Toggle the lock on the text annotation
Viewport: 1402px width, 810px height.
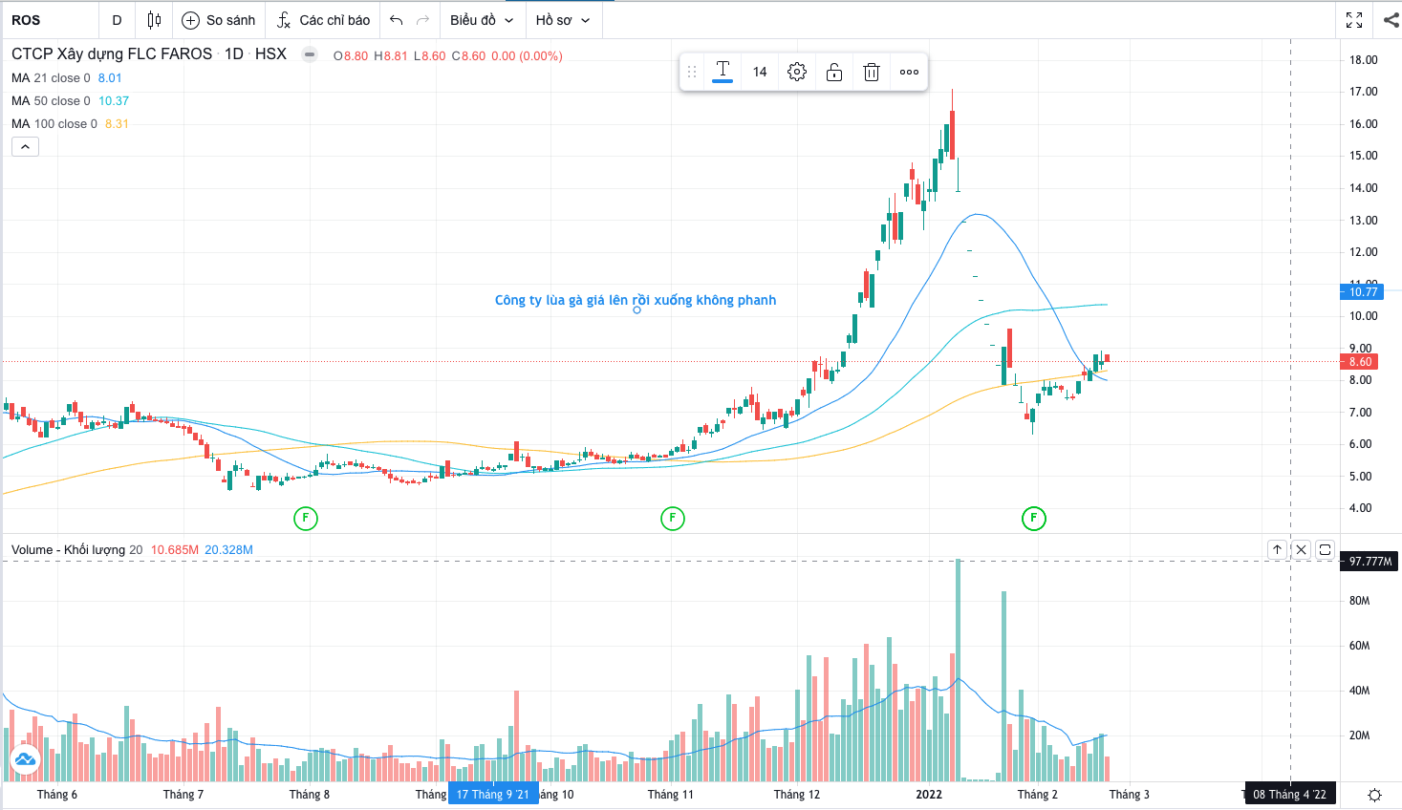click(x=834, y=72)
